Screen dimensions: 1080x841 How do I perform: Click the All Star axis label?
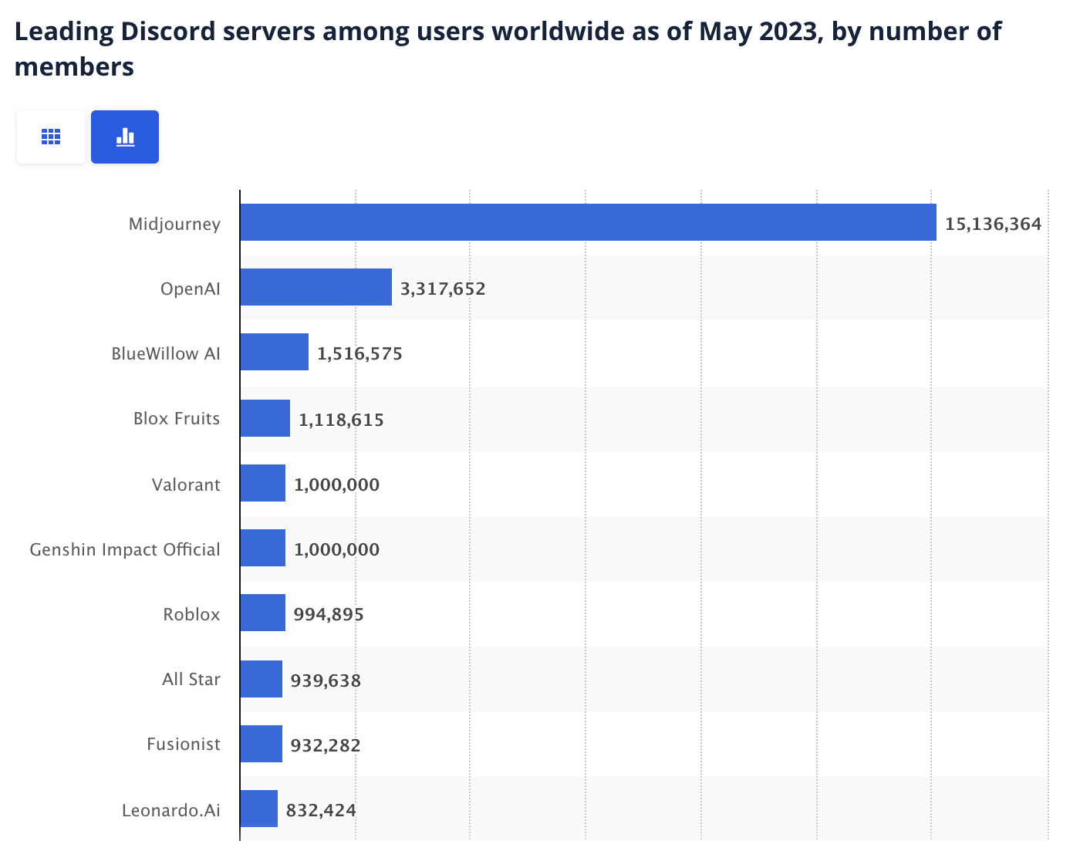click(191, 679)
